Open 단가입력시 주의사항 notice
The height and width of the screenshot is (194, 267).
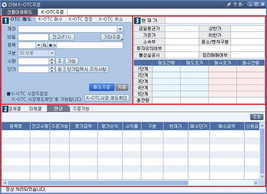tap(87, 69)
